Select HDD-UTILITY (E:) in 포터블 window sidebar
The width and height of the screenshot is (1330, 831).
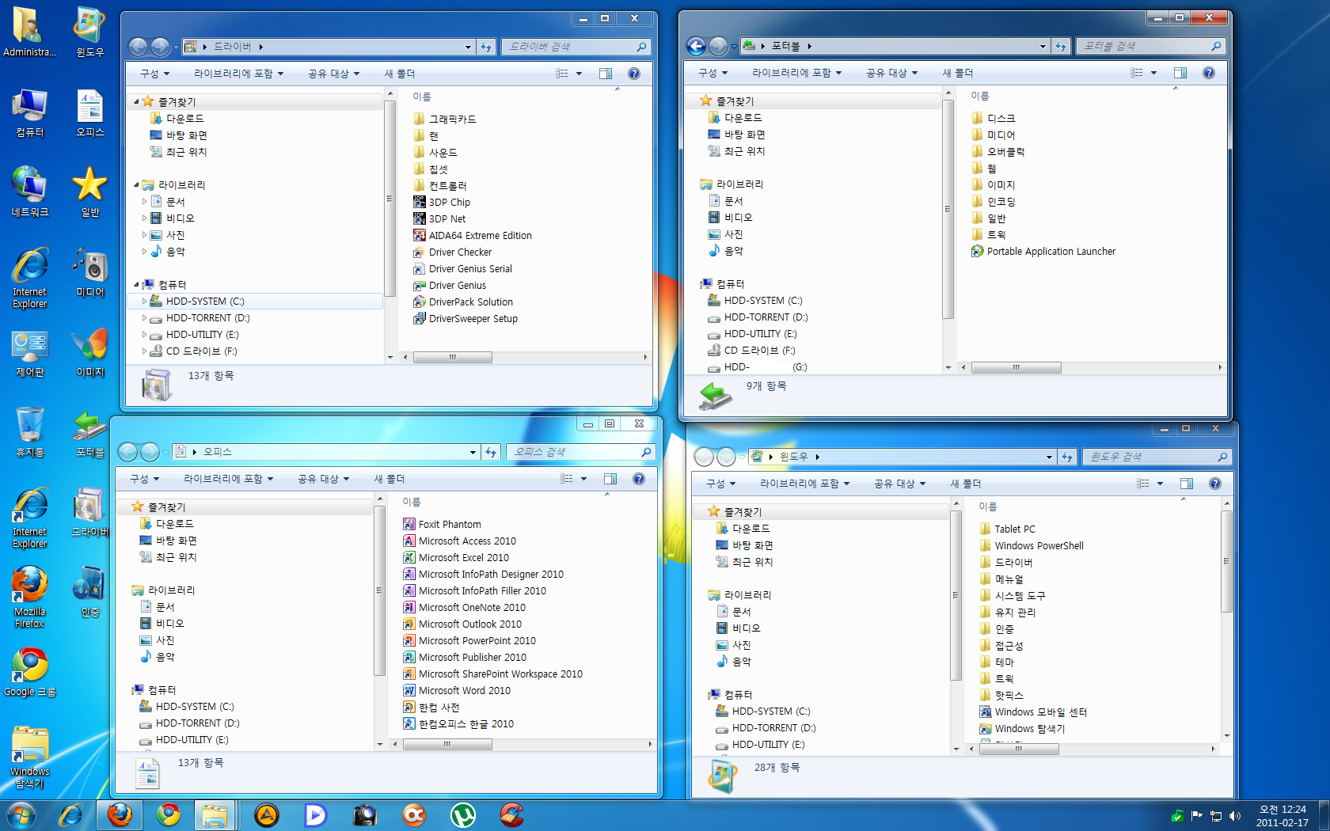pos(750,334)
